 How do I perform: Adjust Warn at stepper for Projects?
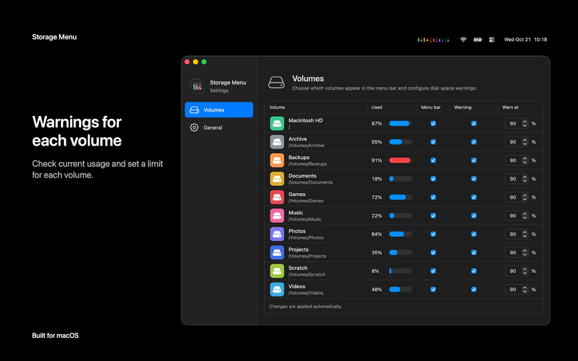tap(525, 252)
